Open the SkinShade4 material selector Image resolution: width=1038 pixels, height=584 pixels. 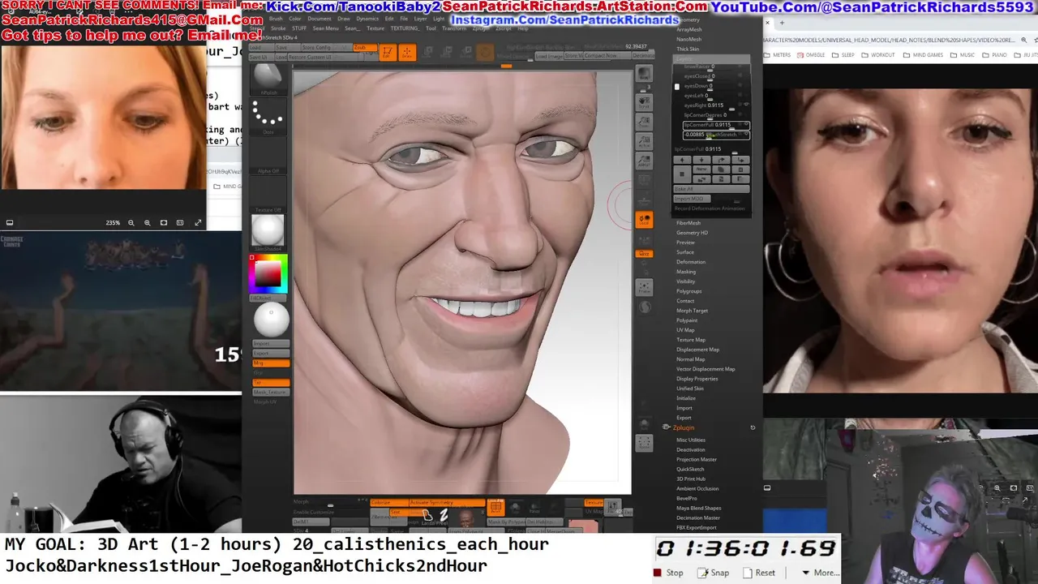[x=268, y=233]
